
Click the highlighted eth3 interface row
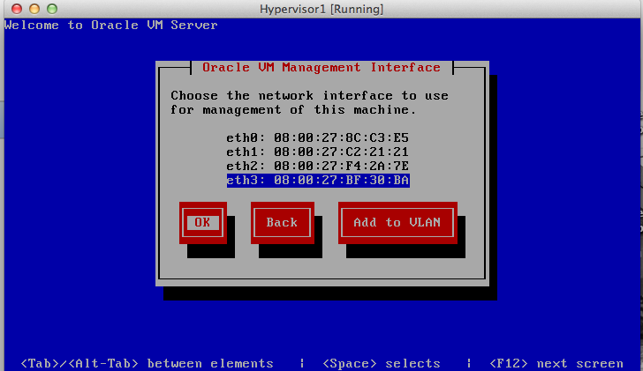coord(317,180)
